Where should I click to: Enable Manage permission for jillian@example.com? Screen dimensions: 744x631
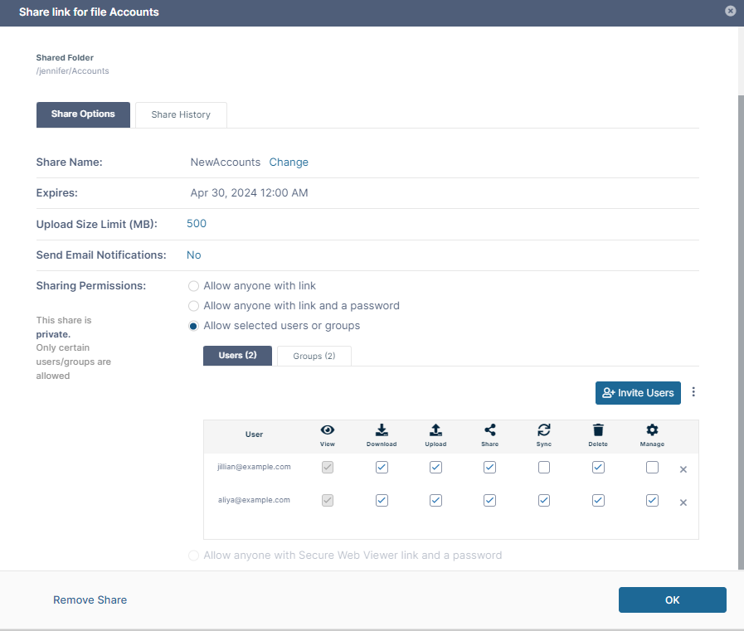[x=652, y=468]
